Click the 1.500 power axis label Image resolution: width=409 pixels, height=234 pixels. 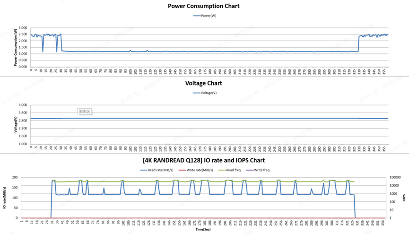tap(23, 47)
